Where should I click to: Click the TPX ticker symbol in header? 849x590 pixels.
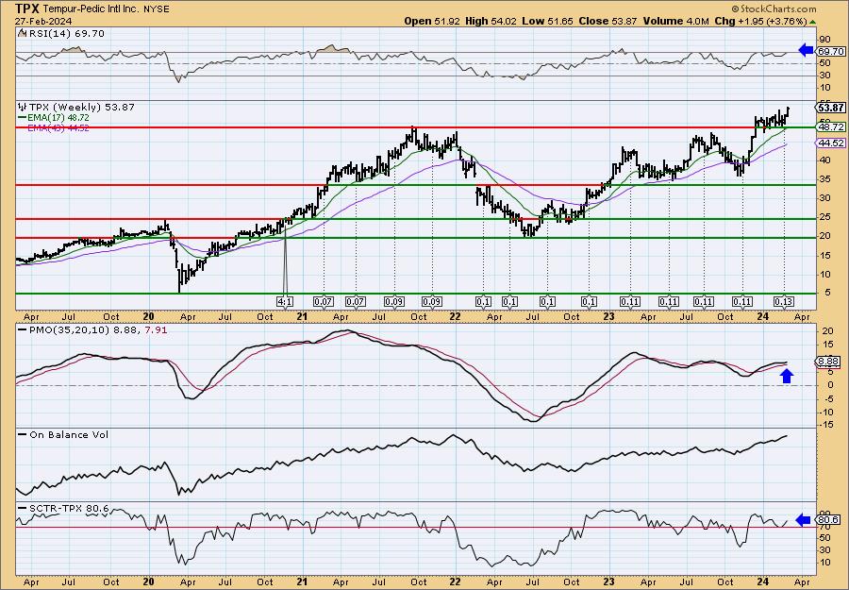(26, 8)
